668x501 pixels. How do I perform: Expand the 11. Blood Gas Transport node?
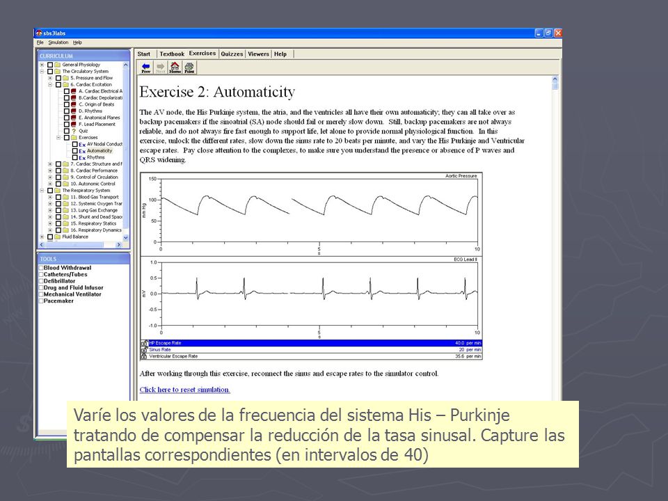click(x=50, y=197)
